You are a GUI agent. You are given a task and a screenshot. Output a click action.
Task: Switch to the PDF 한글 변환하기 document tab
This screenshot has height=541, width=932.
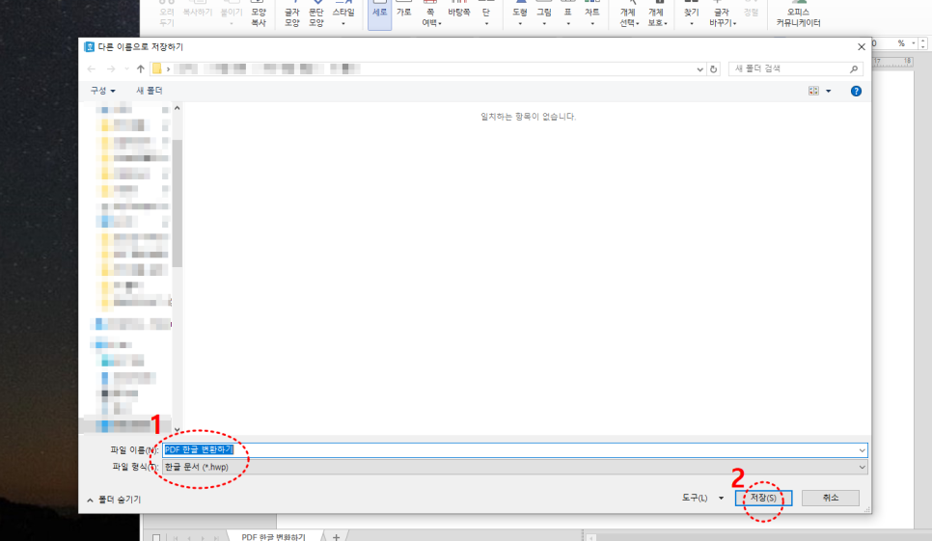coord(273,536)
